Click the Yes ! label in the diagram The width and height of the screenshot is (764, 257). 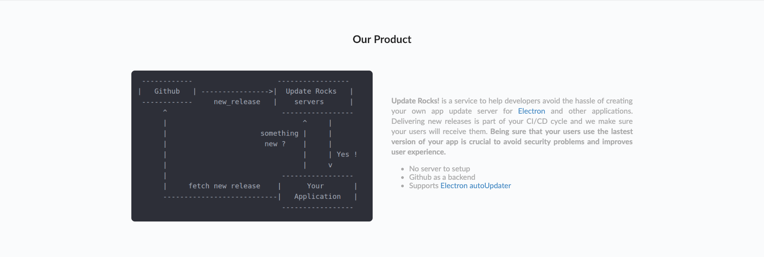[347, 154]
